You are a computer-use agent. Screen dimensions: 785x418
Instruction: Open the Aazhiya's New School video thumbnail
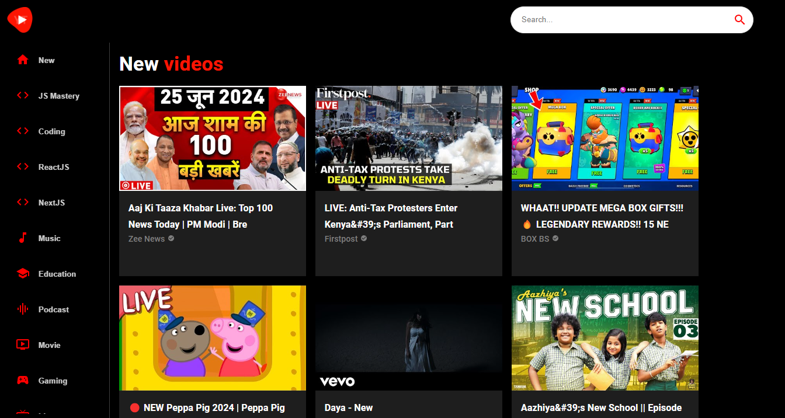605,338
